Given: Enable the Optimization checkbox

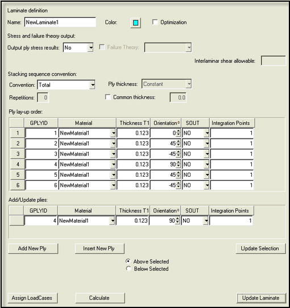Looking at the screenshot, I should click(x=155, y=22).
